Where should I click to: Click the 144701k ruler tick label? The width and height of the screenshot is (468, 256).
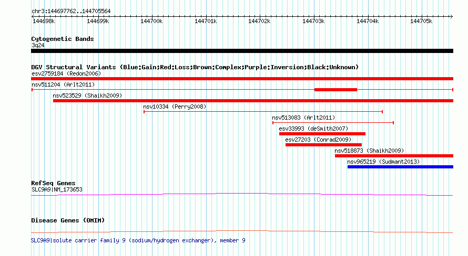(206, 21)
